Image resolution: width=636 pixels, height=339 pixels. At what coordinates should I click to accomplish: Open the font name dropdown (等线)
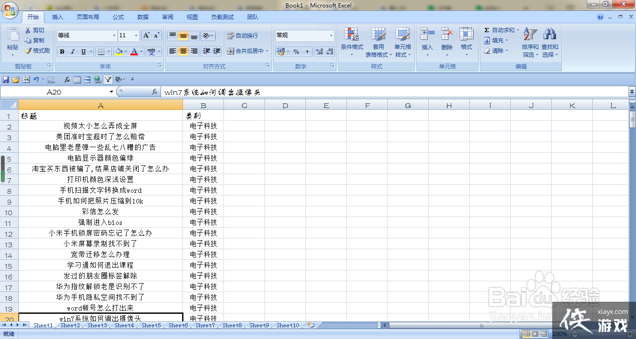[115, 35]
